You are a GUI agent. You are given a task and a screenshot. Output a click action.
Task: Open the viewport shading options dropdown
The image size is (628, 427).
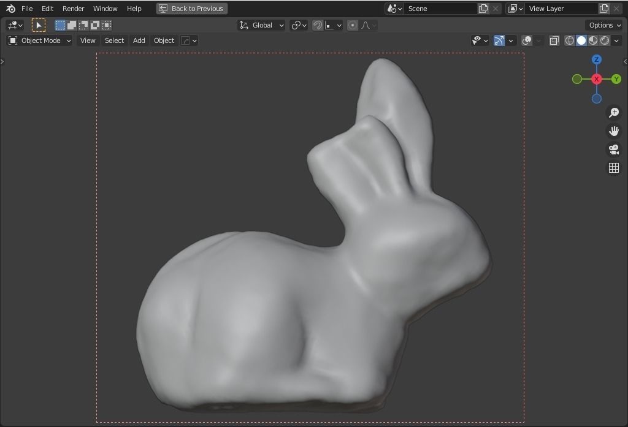pos(616,40)
